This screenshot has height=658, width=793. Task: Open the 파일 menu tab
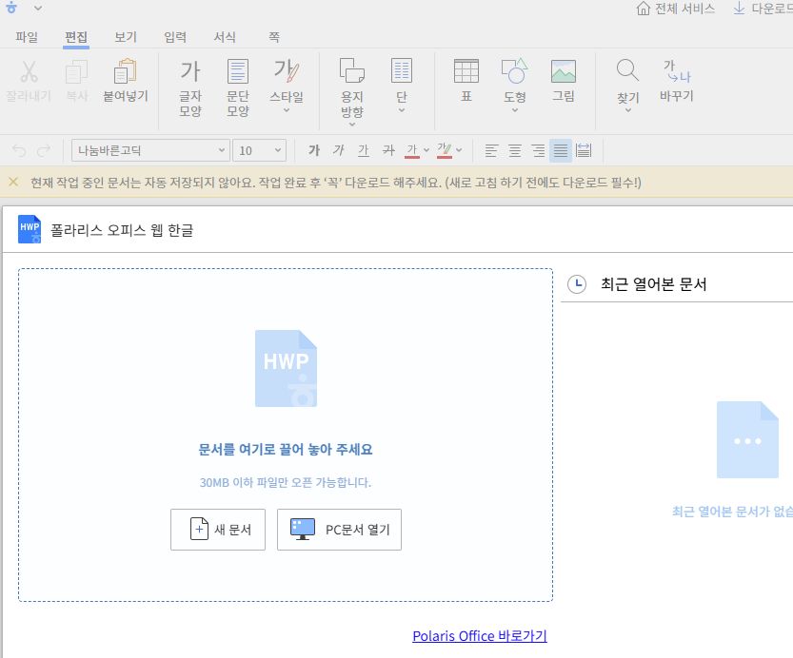point(27,37)
